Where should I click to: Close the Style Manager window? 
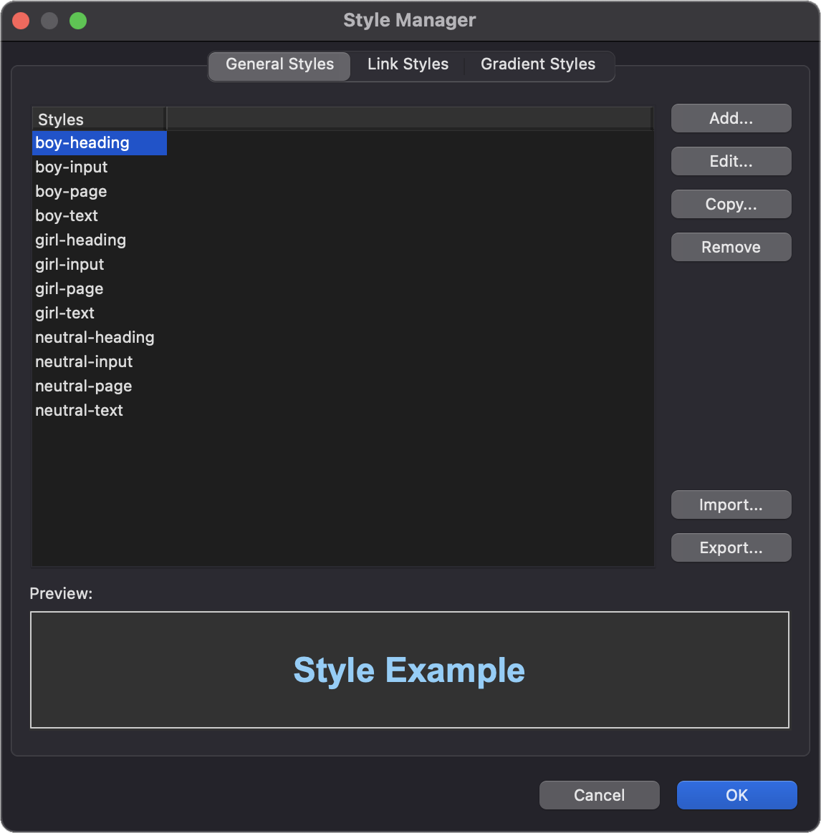tap(21, 21)
